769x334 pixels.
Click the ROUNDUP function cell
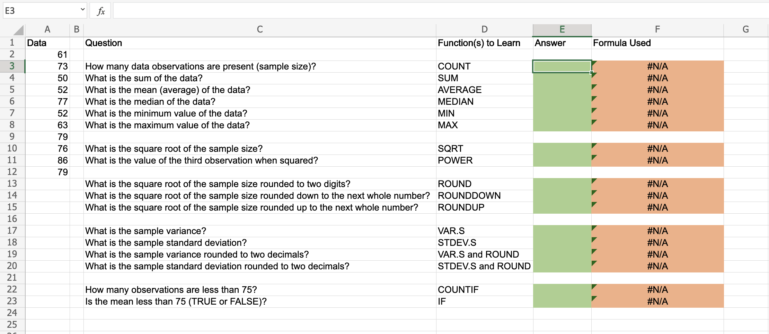[485, 207]
